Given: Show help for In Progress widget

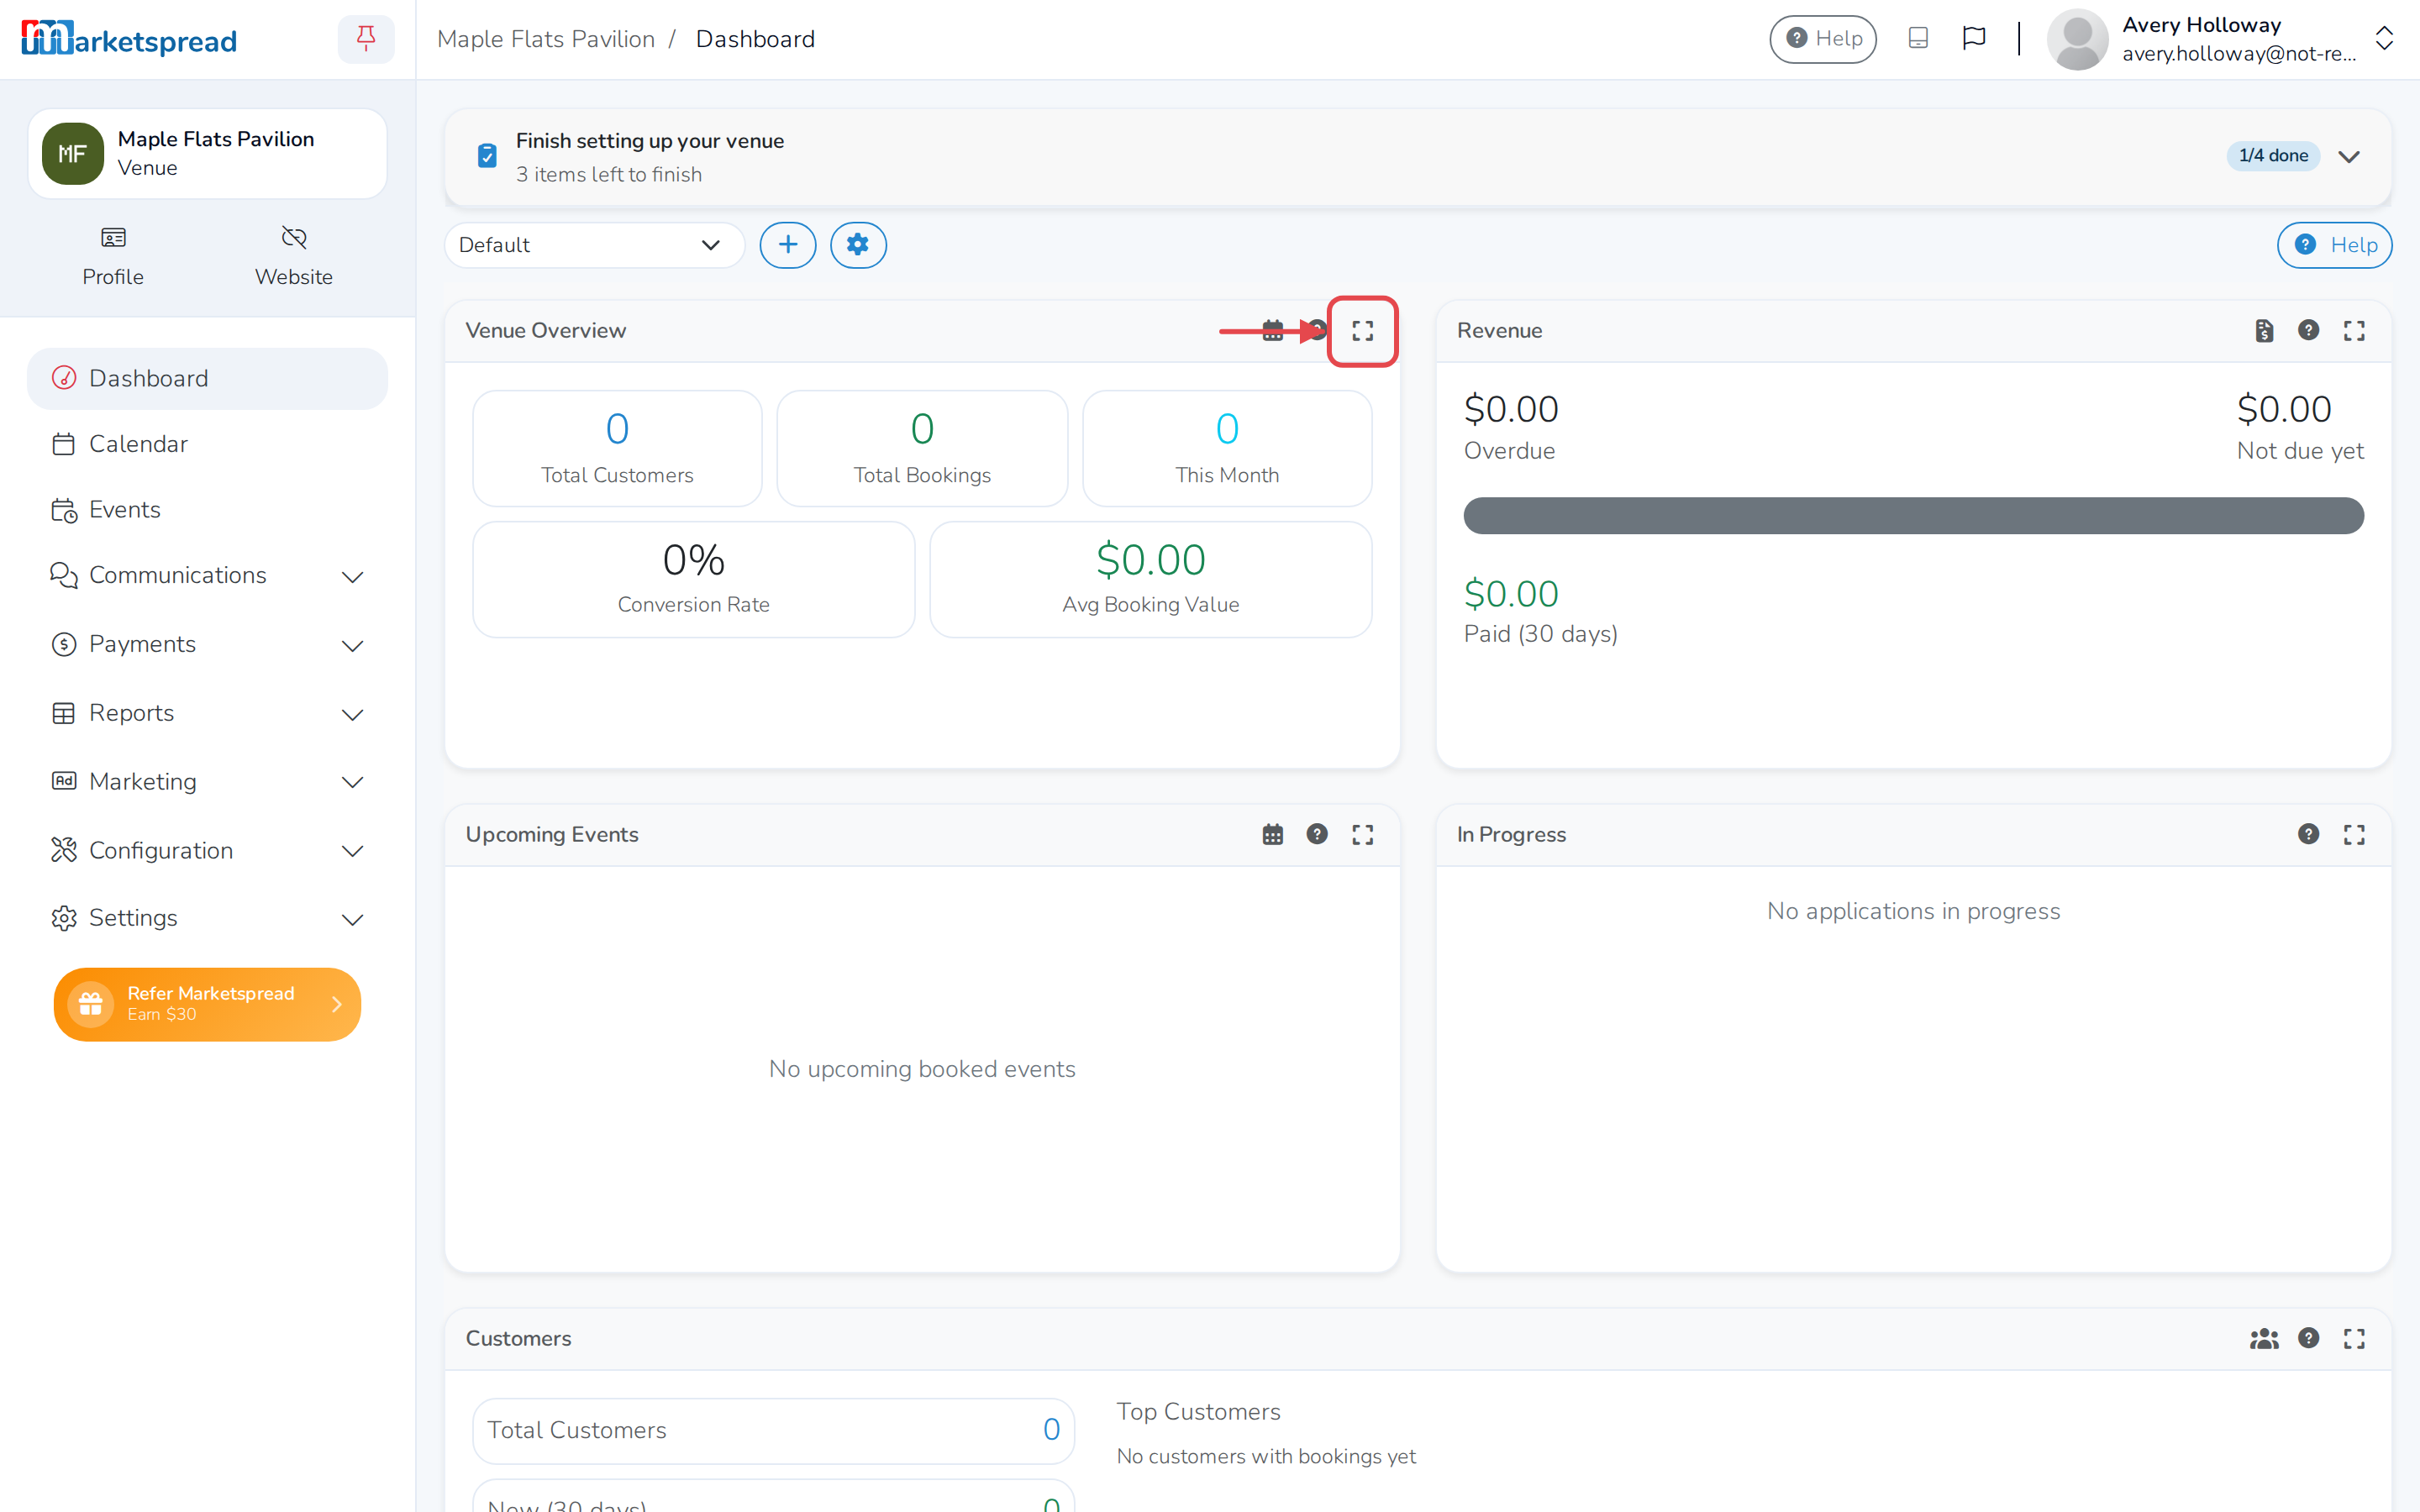Looking at the screenshot, I should 2308,834.
